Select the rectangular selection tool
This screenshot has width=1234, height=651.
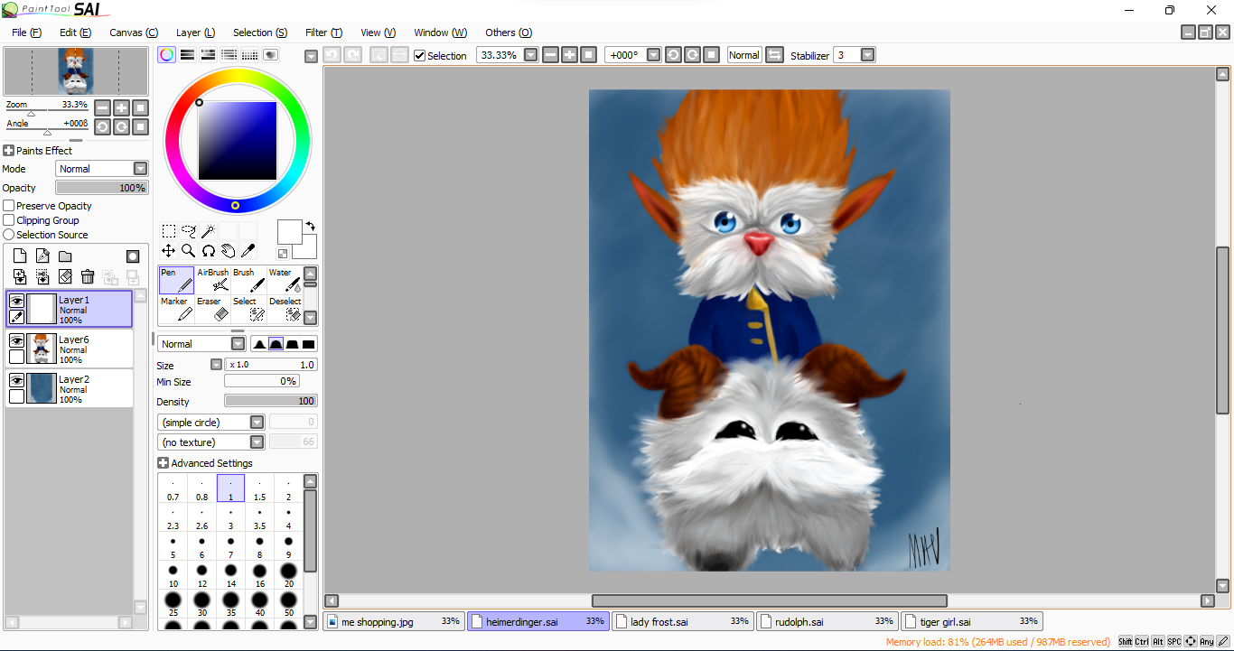[x=169, y=231]
